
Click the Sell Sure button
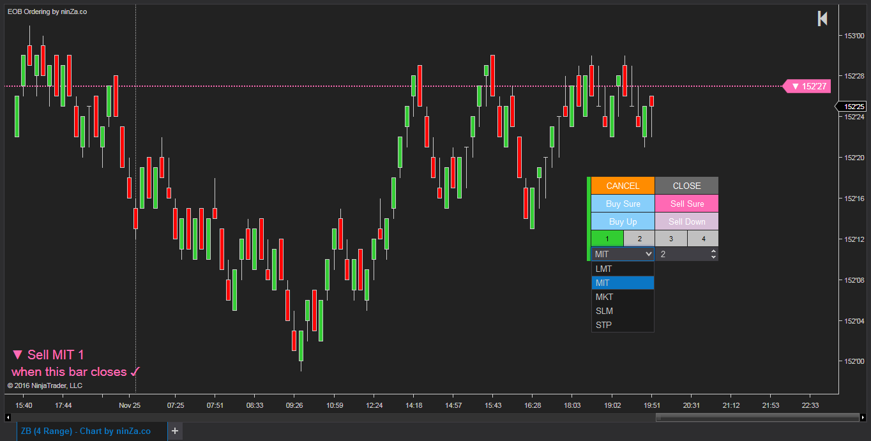click(686, 203)
